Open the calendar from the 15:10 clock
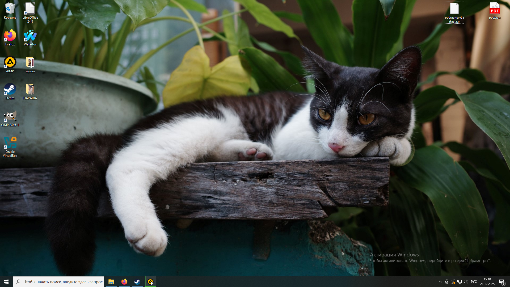Image resolution: width=510 pixels, height=287 pixels. (487, 282)
